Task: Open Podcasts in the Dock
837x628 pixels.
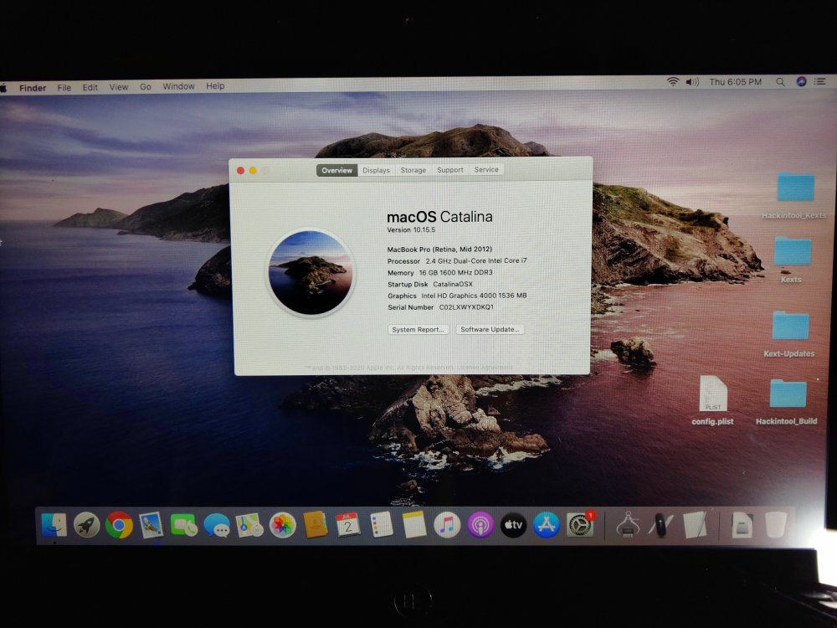Action: (480, 525)
